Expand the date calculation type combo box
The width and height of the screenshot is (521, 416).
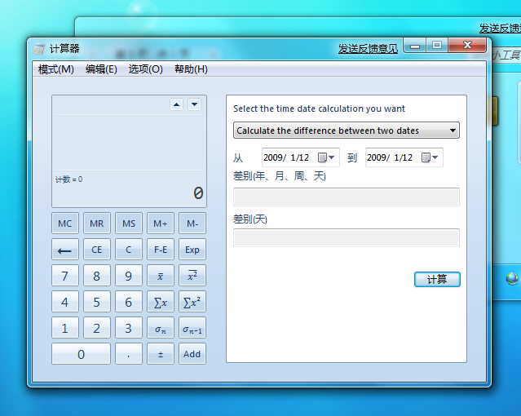tap(453, 131)
